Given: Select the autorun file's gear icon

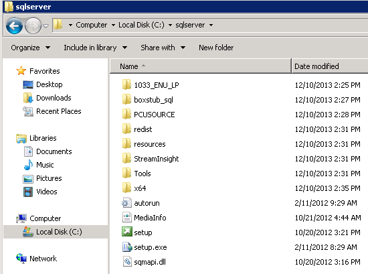Looking at the screenshot, I should (126, 202).
